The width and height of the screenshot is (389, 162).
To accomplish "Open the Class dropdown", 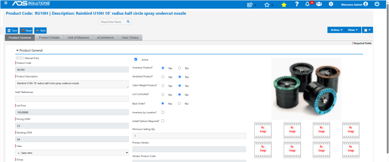I will [x=72, y=153].
